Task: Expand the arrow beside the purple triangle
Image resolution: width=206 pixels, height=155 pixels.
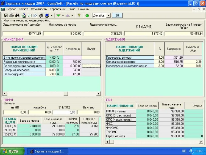Action: (72, 16)
